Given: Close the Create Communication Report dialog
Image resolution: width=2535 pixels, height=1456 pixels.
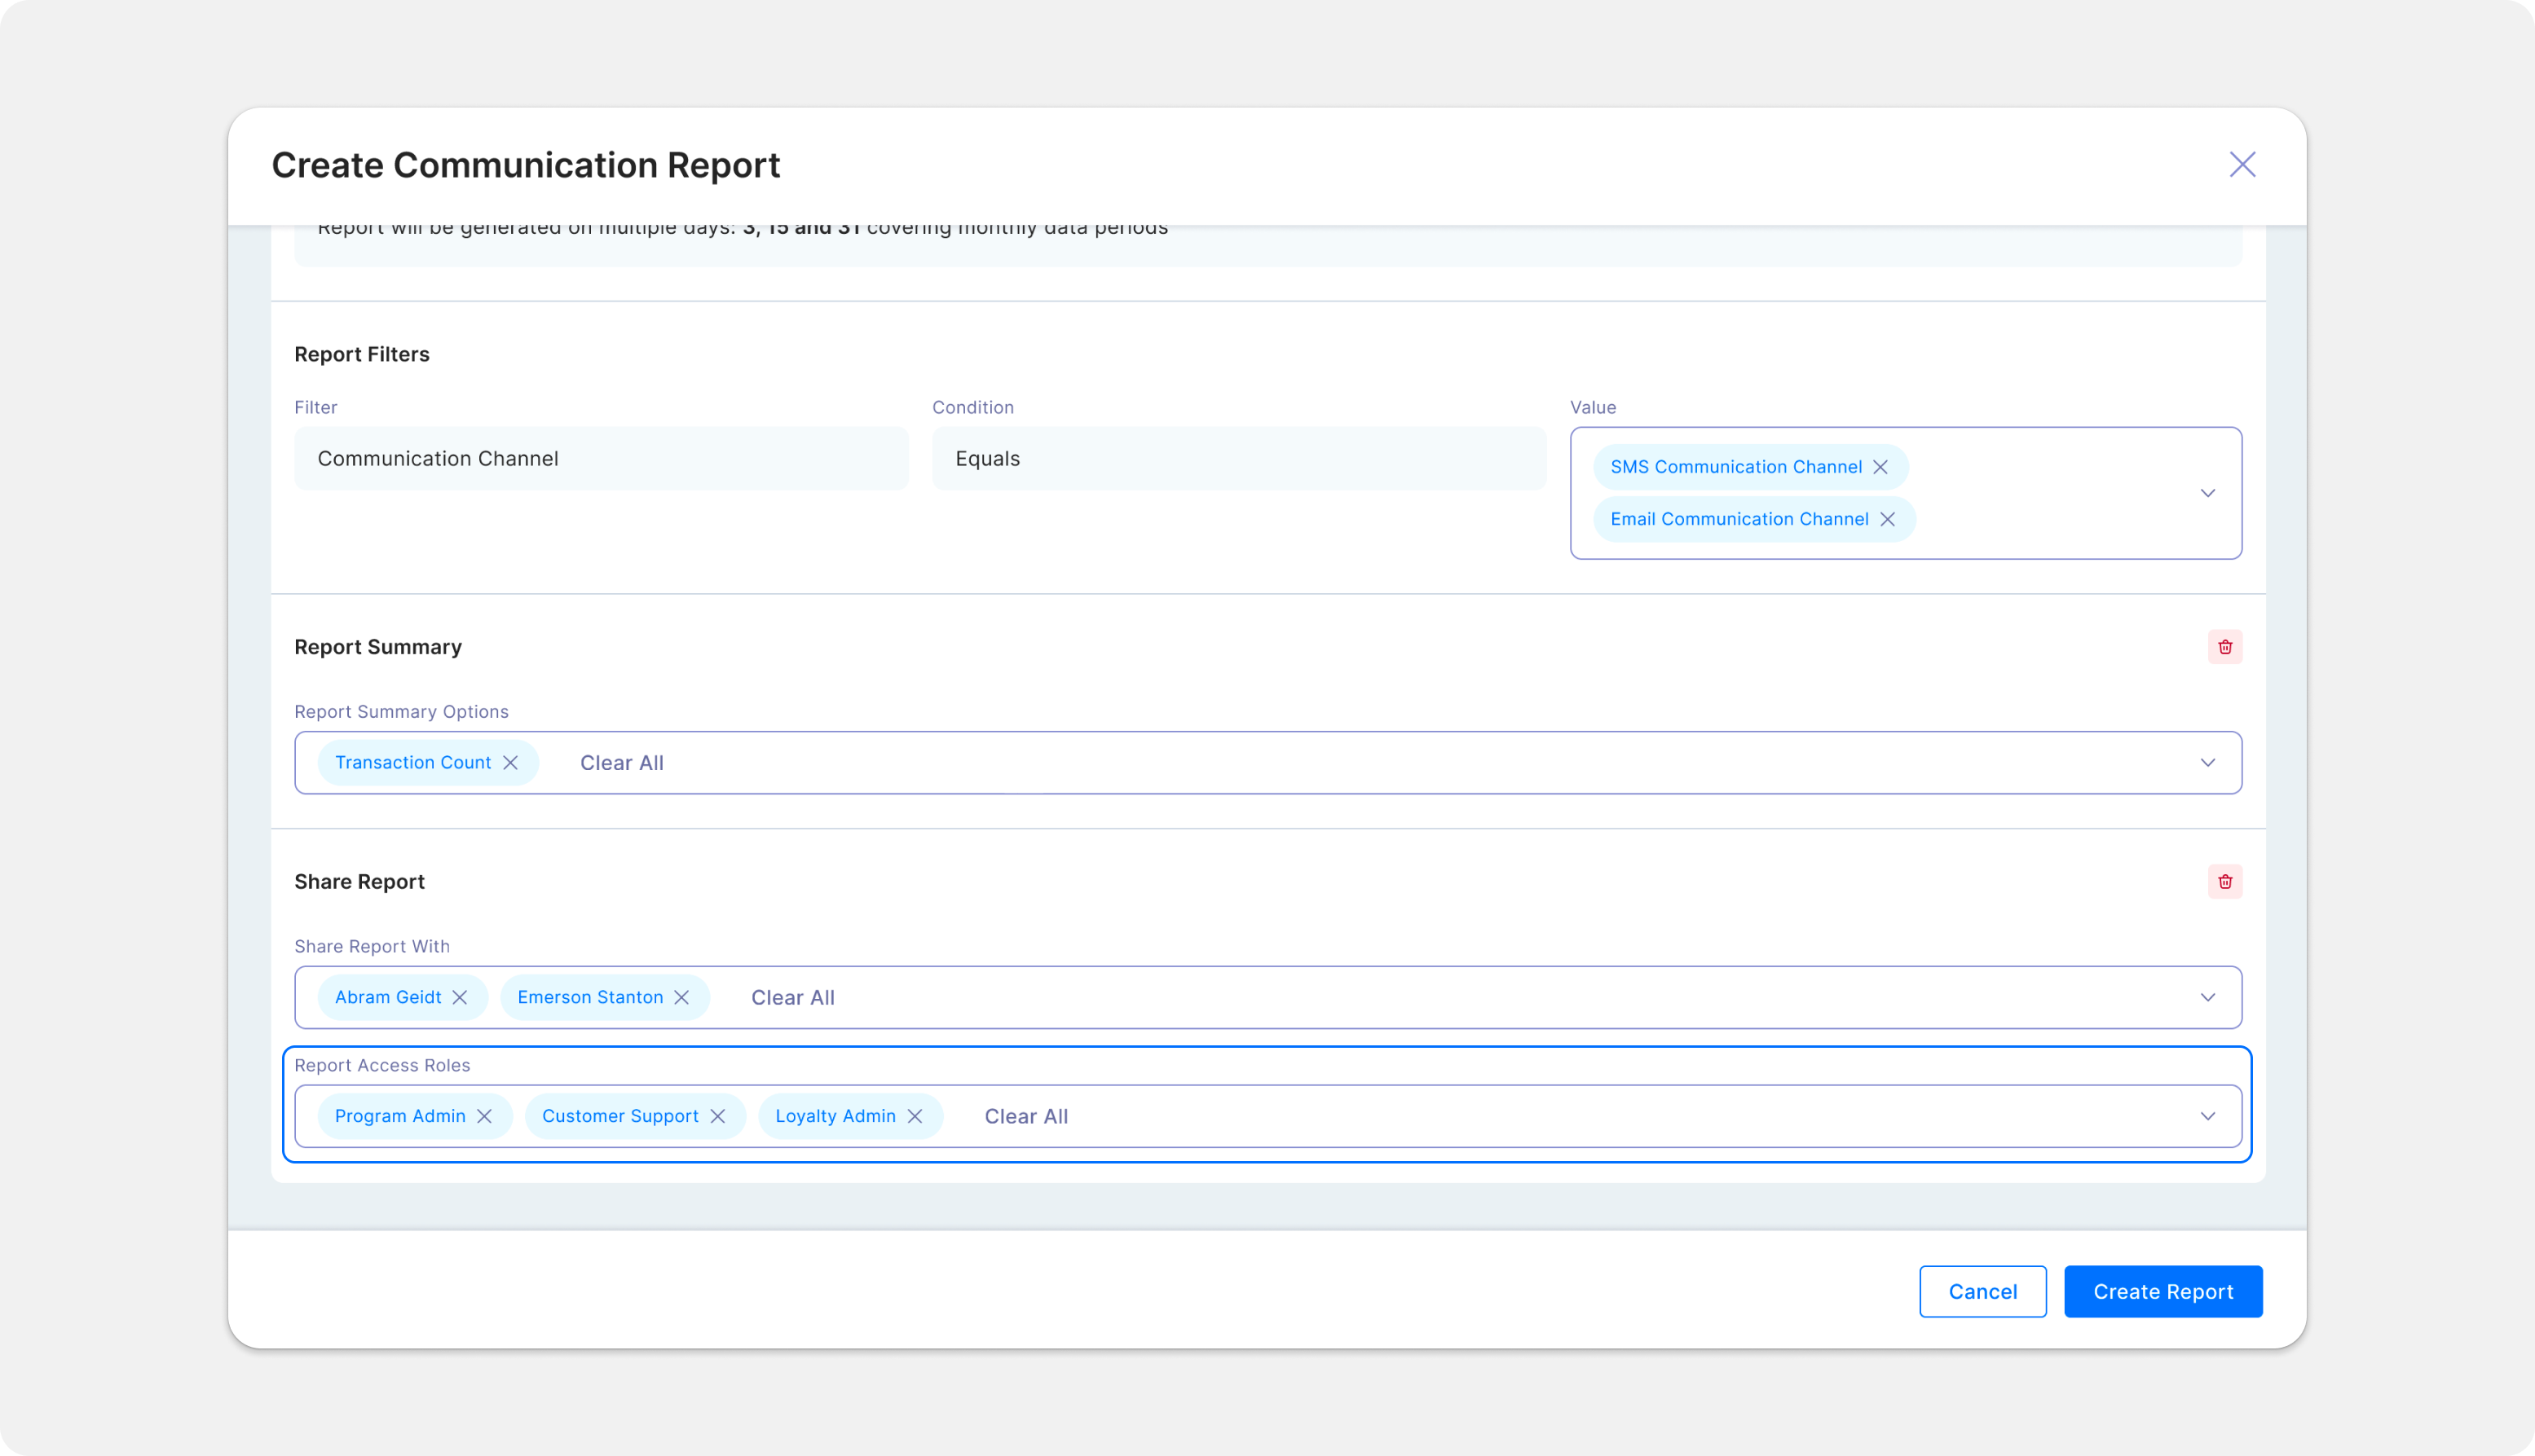Looking at the screenshot, I should click(2242, 165).
